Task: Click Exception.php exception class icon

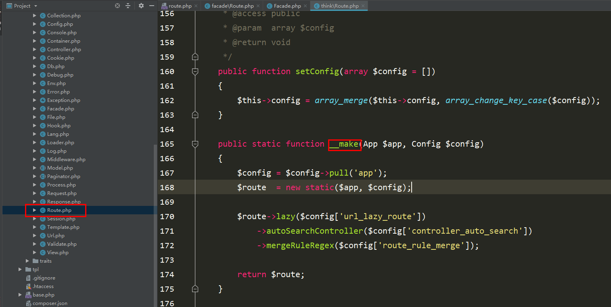Action: 43,100
